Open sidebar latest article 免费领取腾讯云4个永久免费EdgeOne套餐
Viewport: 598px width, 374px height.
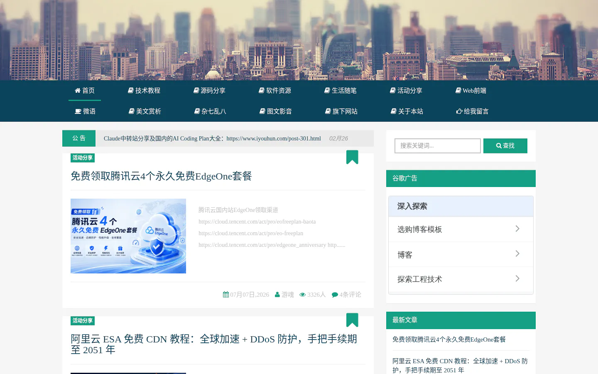[x=449, y=340]
